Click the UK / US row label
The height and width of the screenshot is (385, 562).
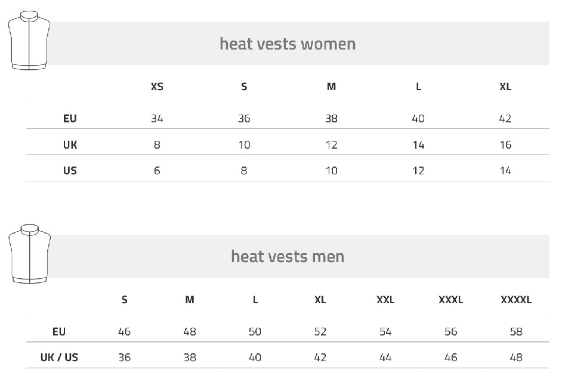tap(59, 358)
